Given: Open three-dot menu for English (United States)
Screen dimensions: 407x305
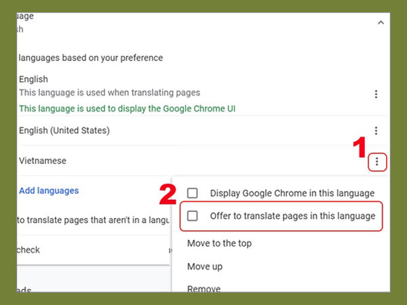Looking at the screenshot, I should 376,130.
